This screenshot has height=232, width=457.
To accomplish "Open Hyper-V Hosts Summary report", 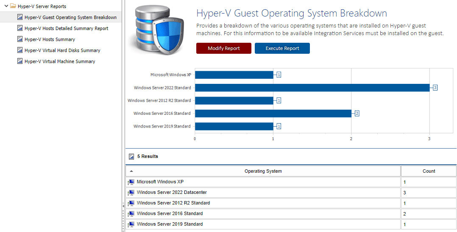I will click(50, 39).
